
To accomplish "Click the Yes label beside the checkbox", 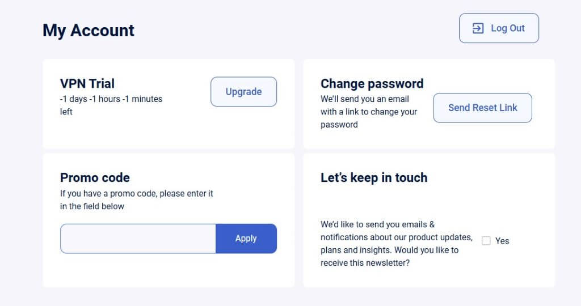I will tap(502, 241).
